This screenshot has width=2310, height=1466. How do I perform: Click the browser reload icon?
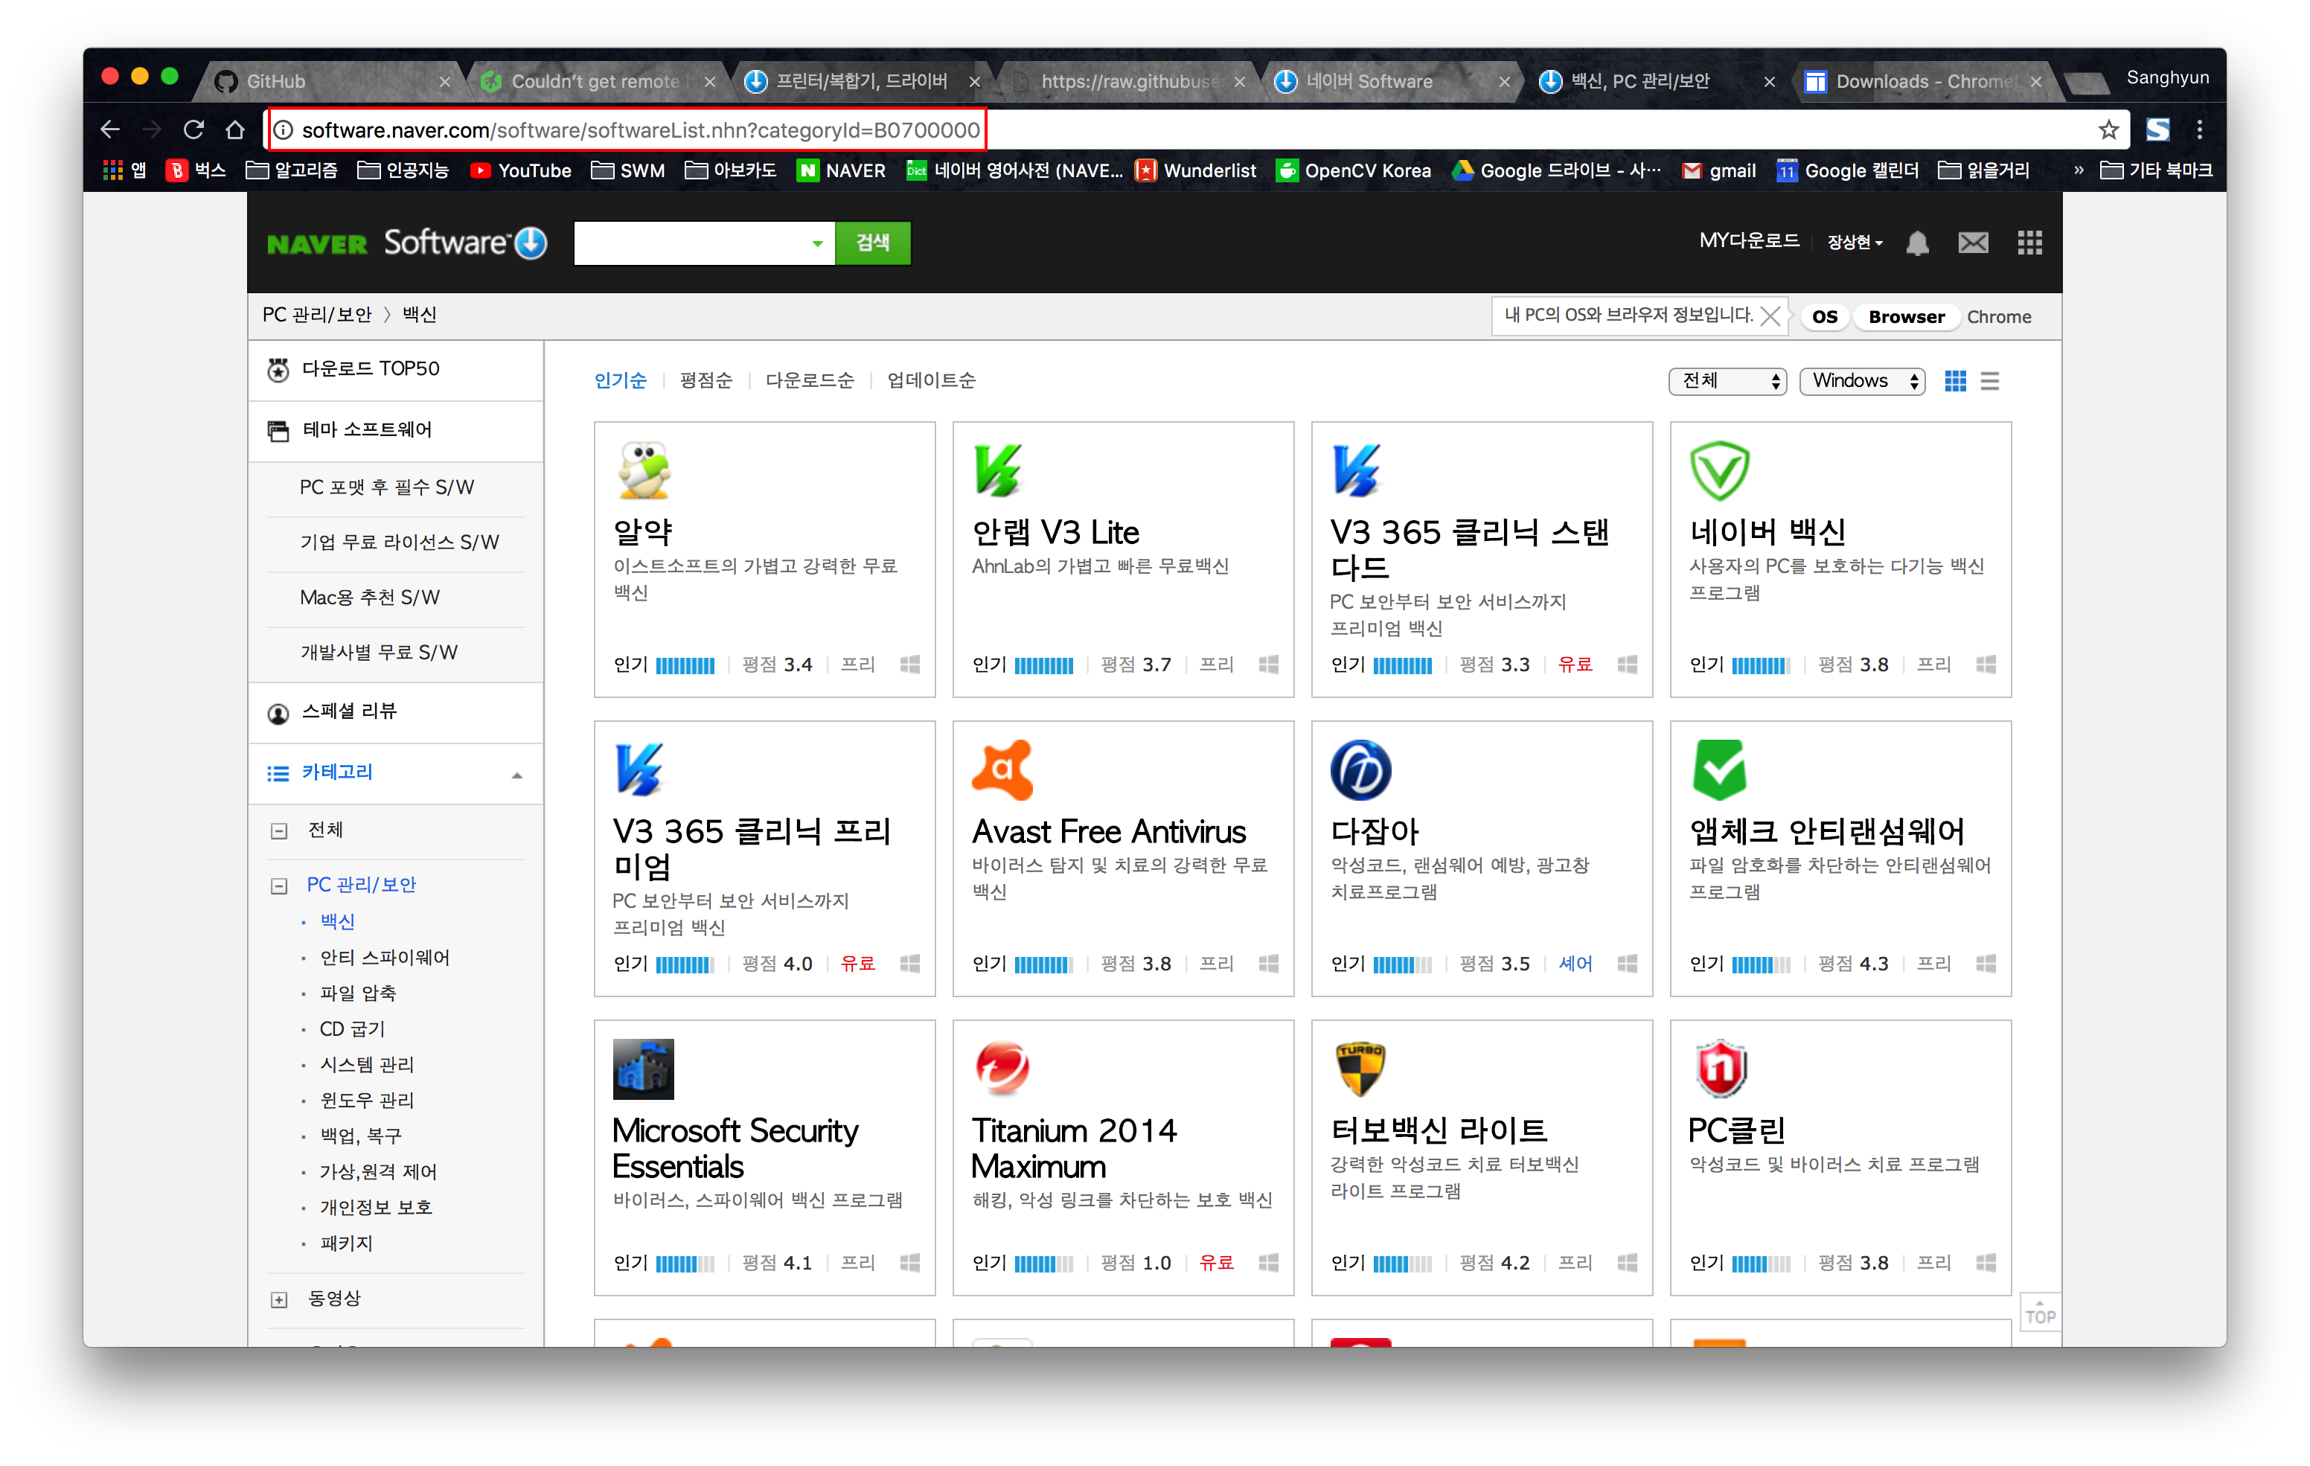193,129
